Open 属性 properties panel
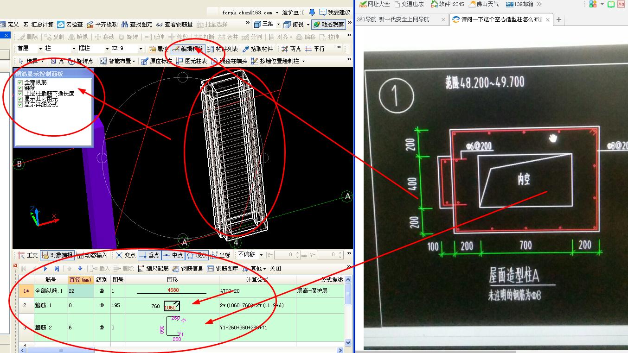 click(x=159, y=49)
